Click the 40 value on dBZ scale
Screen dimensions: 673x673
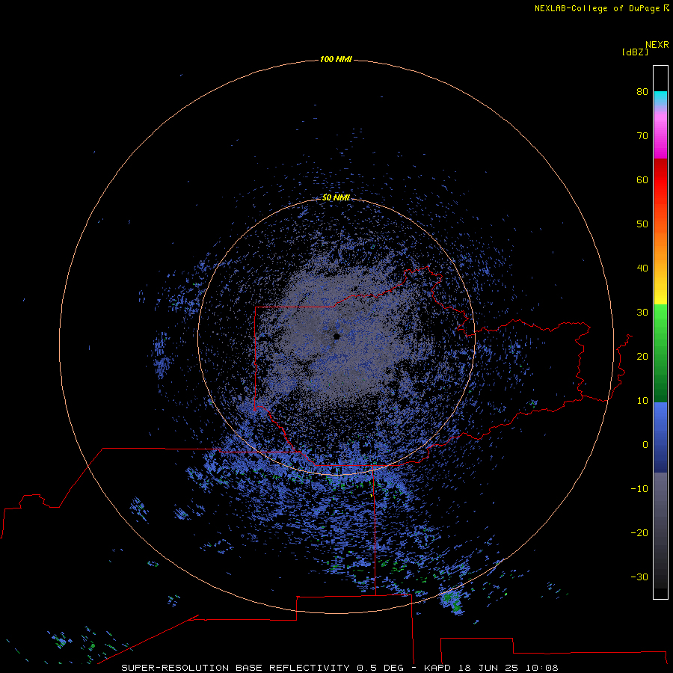coord(642,268)
